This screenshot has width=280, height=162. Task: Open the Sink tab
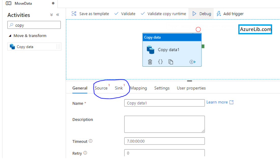tap(119, 88)
